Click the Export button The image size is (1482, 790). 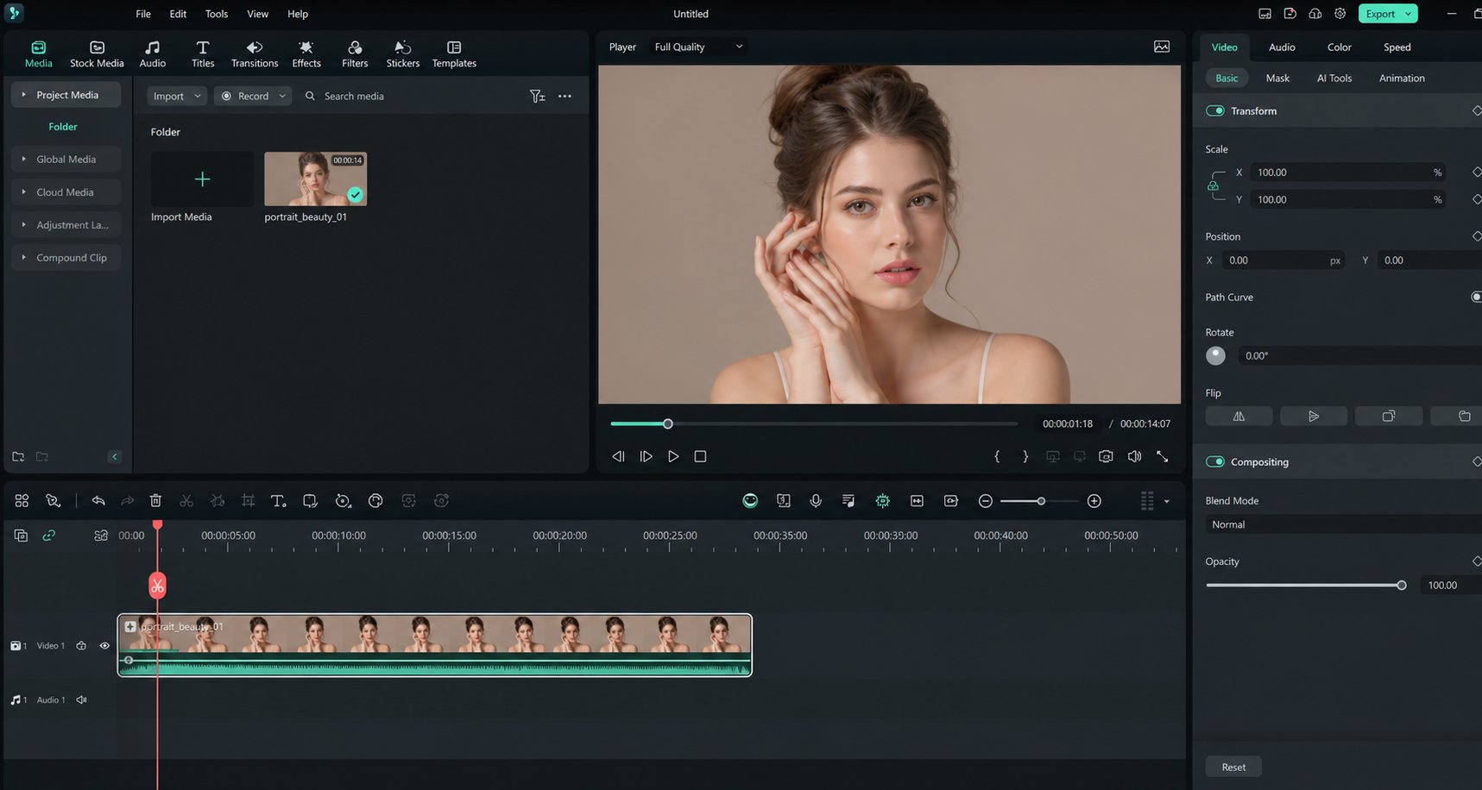point(1388,14)
